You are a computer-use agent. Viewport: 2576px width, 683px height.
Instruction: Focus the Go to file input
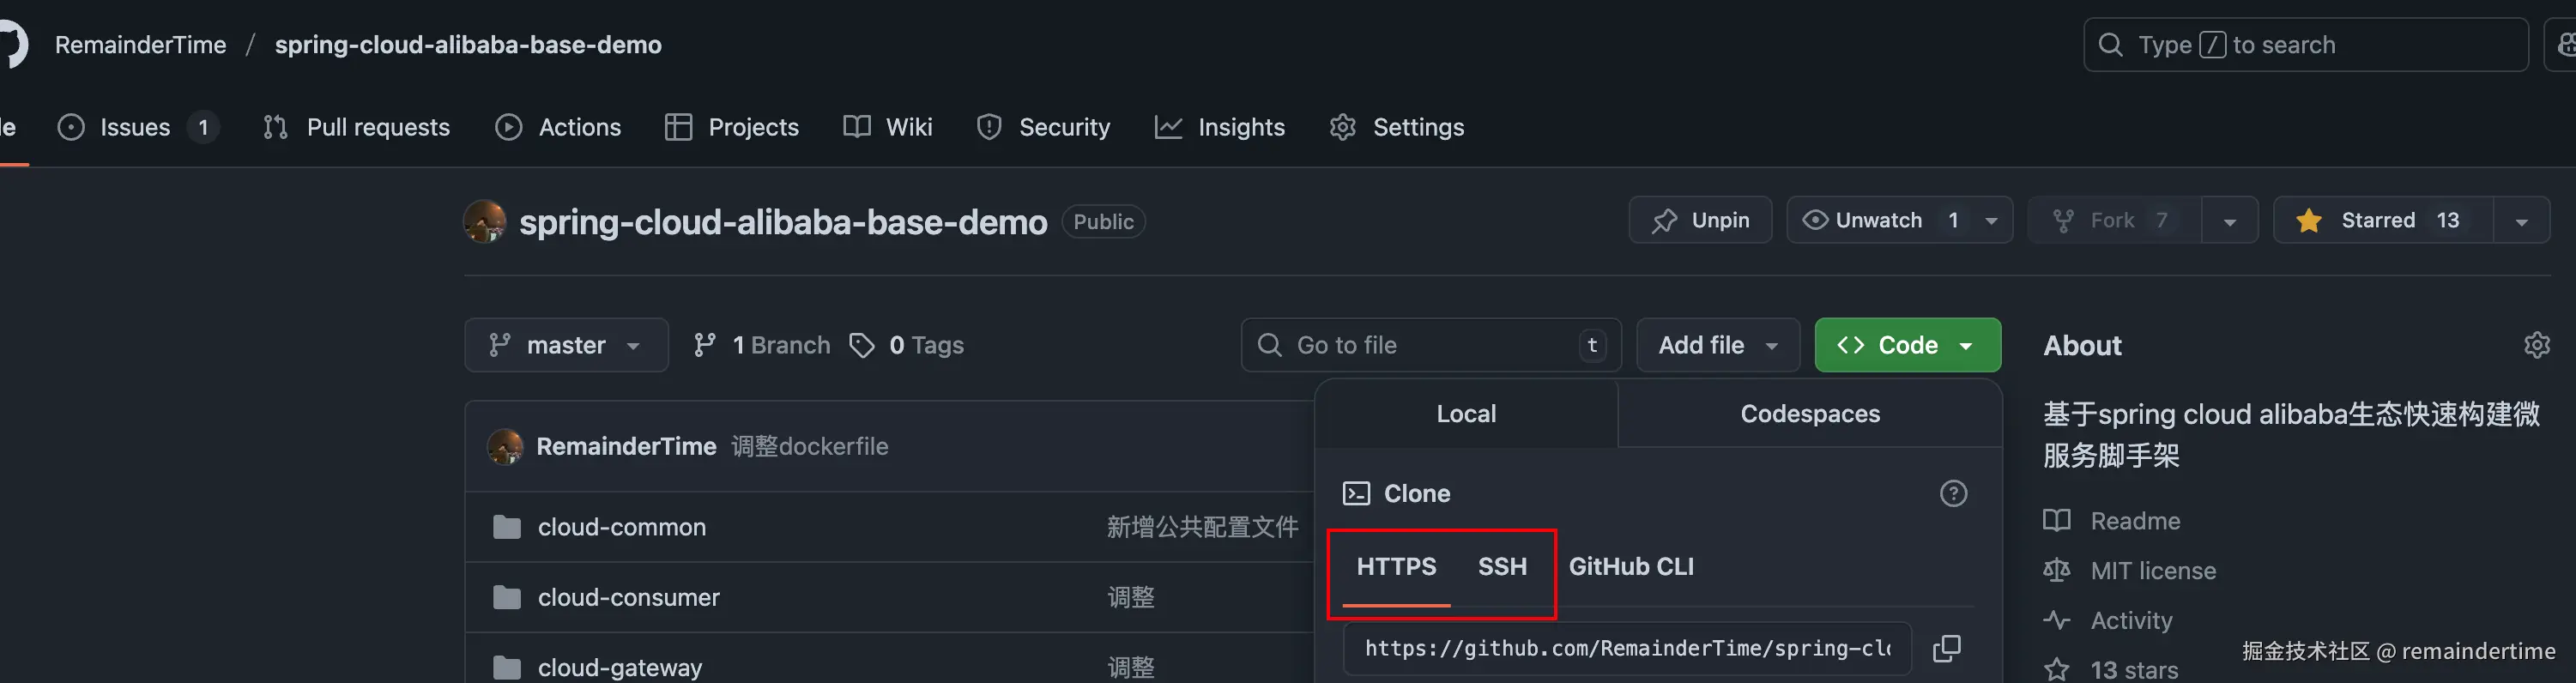pyautogui.click(x=1431, y=345)
